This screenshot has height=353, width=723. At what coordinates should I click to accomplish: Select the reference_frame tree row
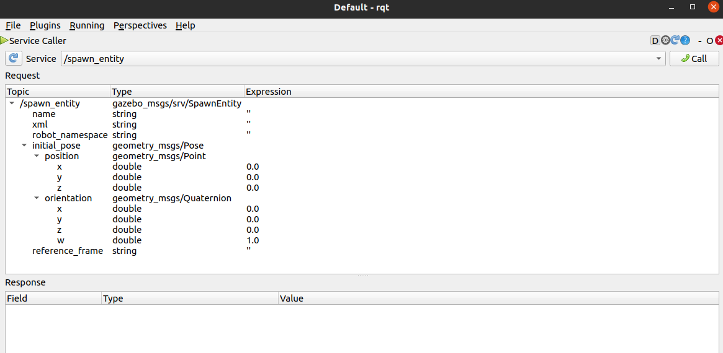point(67,251)
